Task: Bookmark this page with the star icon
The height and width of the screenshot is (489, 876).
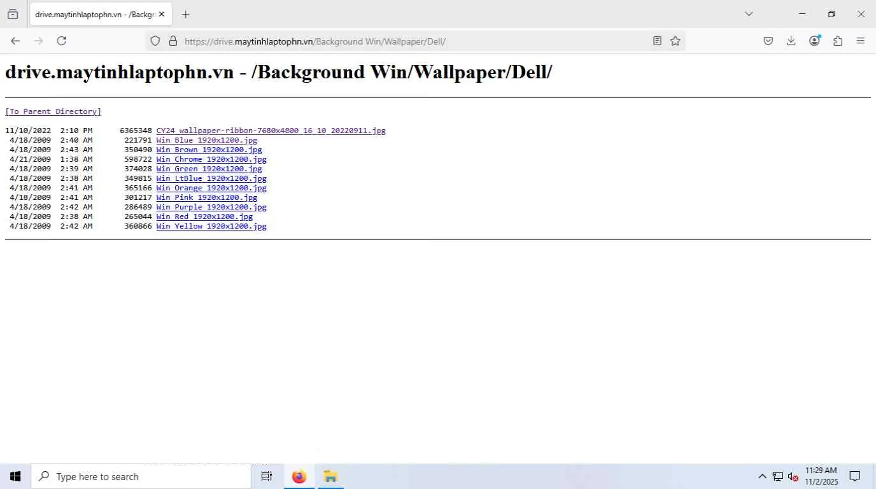Action: pos(675,41)
